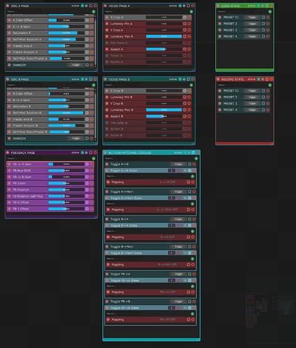The image size is (296, 348).
Task: Trigger PRESET 01 in LOAD STATE
Action: 252,17
